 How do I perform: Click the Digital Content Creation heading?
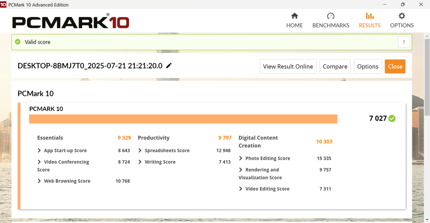(x=258, y=142)
